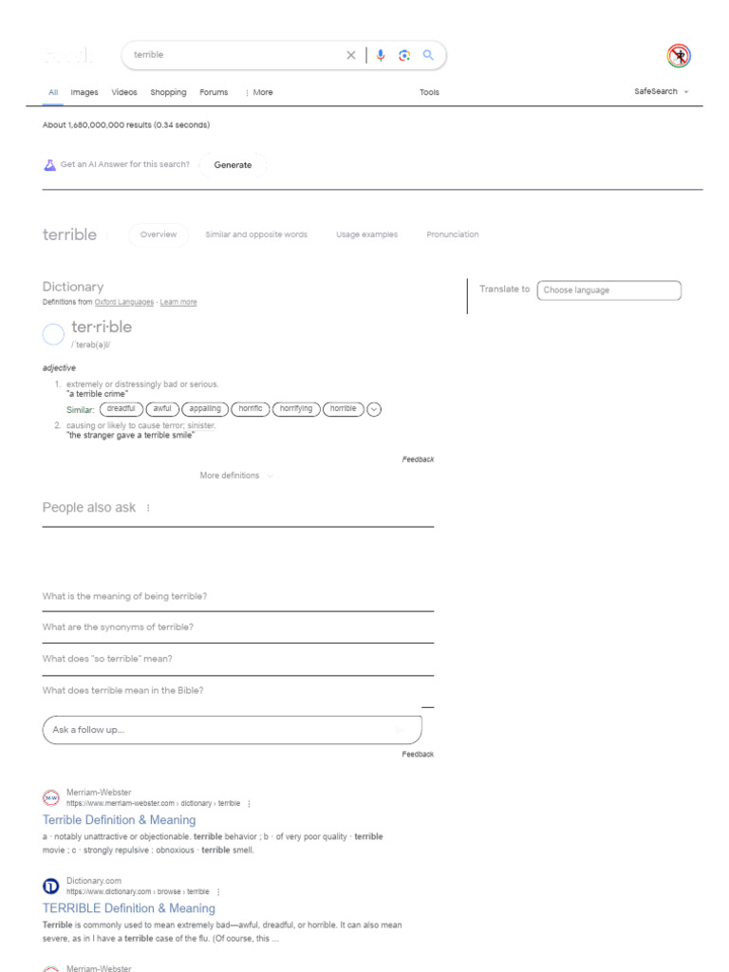Expand More definitions
Screen dimensions: 729x972
pyautogui.click(x=236, y=476)
